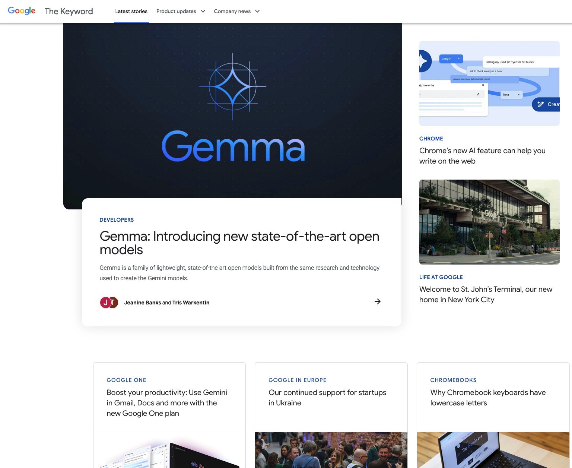Image resolution: width=572 pixels, height=468 pixels.
Task: Select the Life at Google category label
Action: [x=441, y=277]
